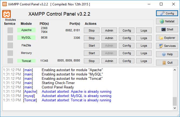
Task: Stop the Apache module
Action: (x=92, y=30)
